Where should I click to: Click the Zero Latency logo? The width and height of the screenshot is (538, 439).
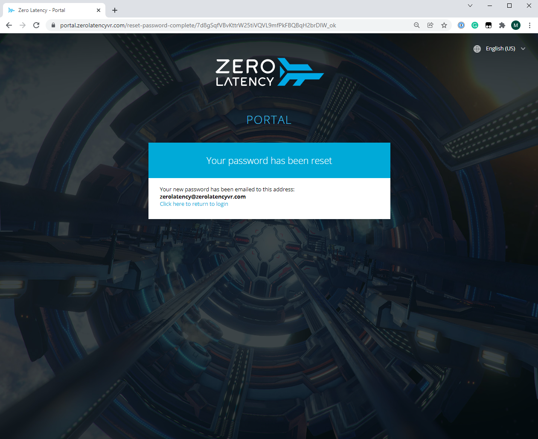[x=270, y=72]
